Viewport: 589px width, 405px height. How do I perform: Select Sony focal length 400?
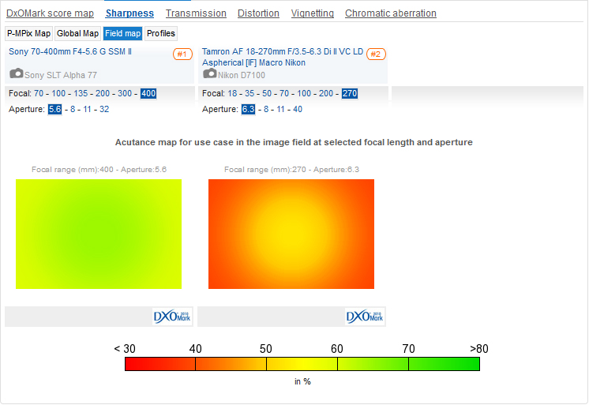(x=148, y=93)
